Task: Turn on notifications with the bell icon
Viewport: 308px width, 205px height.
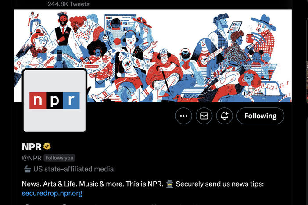Action: coord(224,116)
